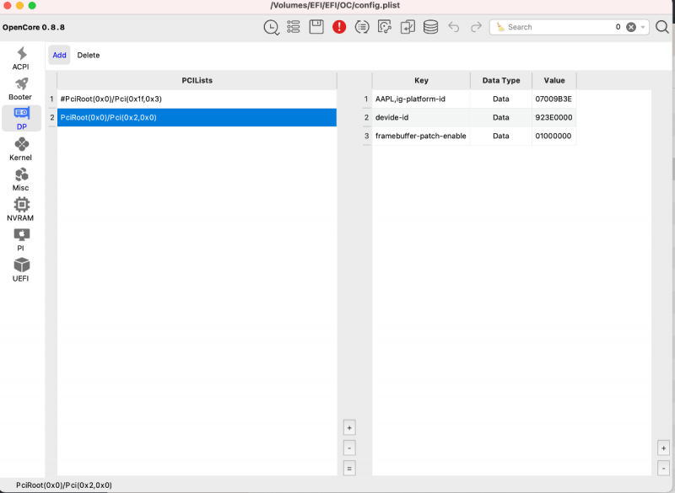Image resolution: width=675 pixels, height=493 pixels.
Task: Select row #PciRoot(0x0)/Pci(0x1f,0x3)
Action: pos(197,99)
